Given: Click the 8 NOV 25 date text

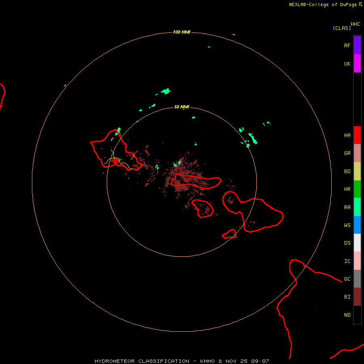Looking at the screenshot, I should 233,361.
